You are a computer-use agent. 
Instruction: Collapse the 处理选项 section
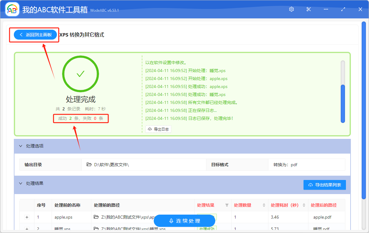click(21, 146)
